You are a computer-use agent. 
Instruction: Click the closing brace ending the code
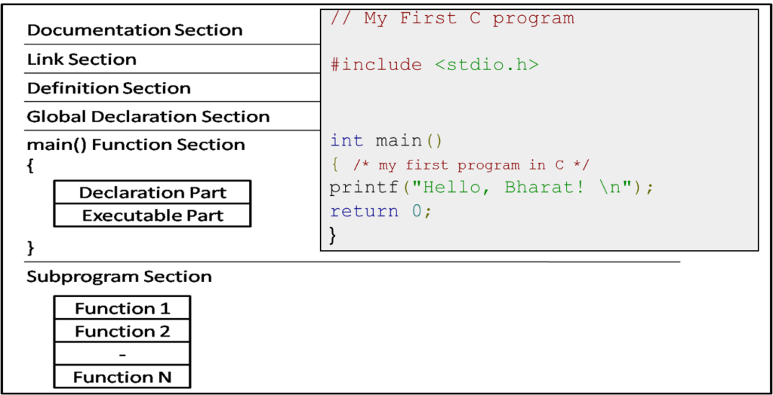[333, 234]
